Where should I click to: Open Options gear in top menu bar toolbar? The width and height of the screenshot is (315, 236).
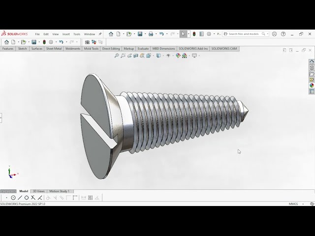point(209,34)
